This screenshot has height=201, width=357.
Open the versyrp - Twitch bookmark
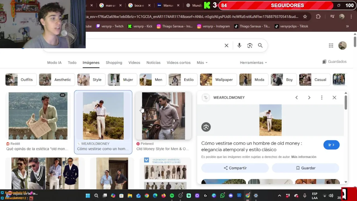coord(110,26)
